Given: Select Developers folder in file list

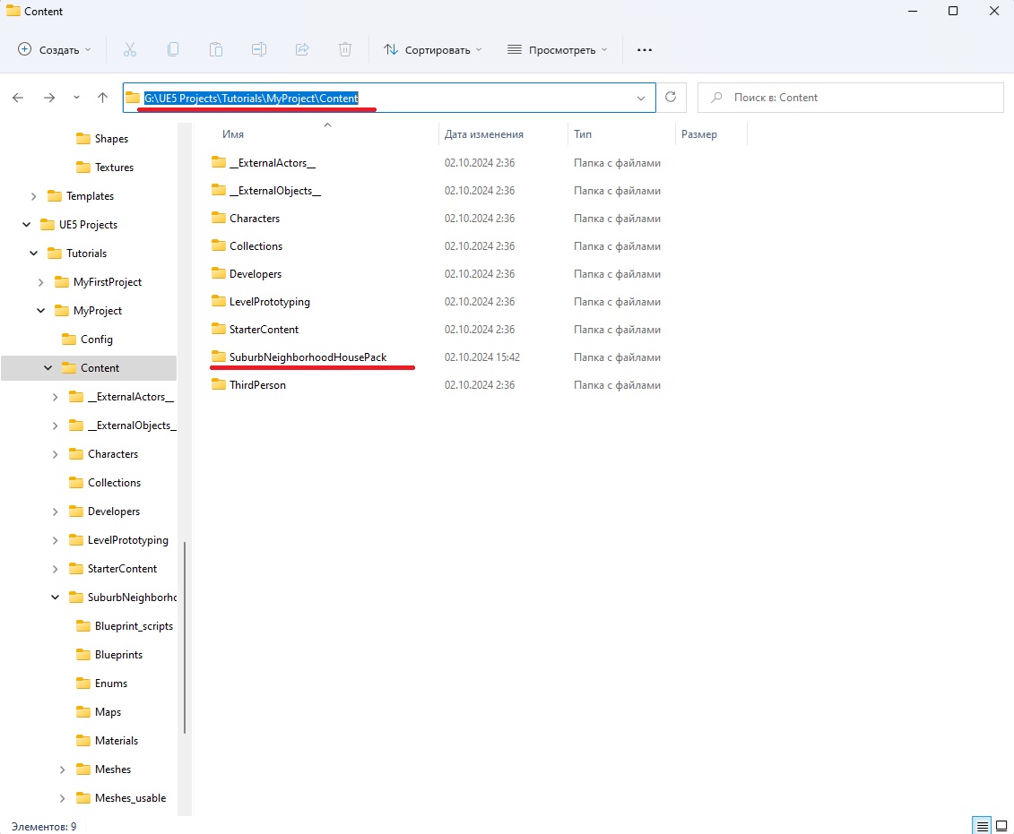Looking at the screenshot, I should [256, 274].
